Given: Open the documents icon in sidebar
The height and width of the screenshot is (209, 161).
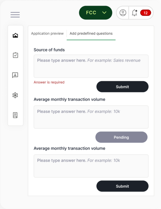Looking at the screenshot, I should (x=15, y=115).
